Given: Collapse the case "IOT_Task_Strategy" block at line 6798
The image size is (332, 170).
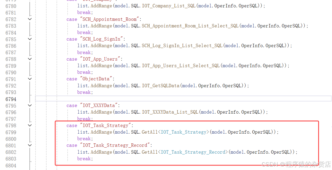Looking at the screenshot, I should [30, 125].
